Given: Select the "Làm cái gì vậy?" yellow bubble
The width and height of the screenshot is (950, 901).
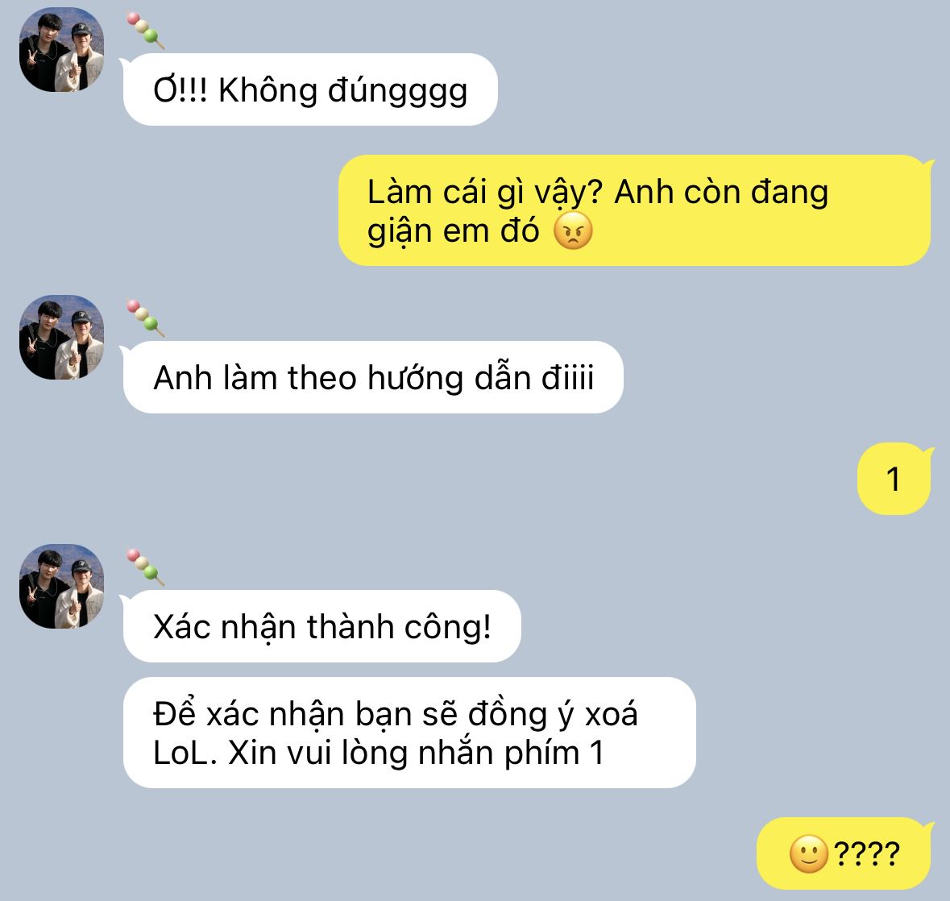Looking at the screenshot, I should [x=635, y=210].
